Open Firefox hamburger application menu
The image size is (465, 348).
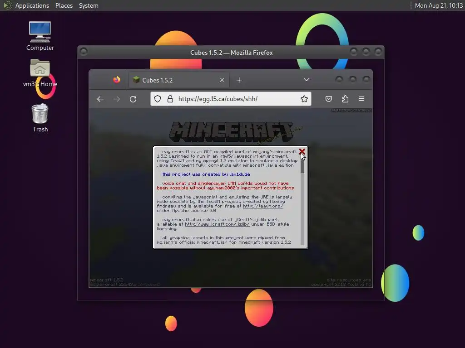coord(361,99)
